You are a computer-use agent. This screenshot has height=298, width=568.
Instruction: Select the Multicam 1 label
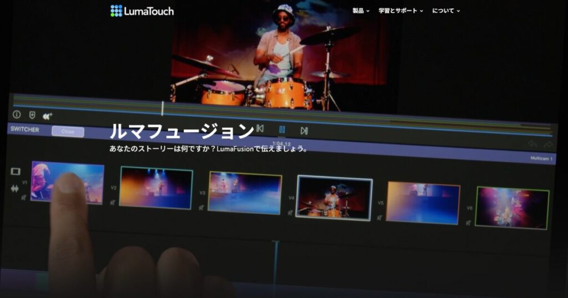541,158
